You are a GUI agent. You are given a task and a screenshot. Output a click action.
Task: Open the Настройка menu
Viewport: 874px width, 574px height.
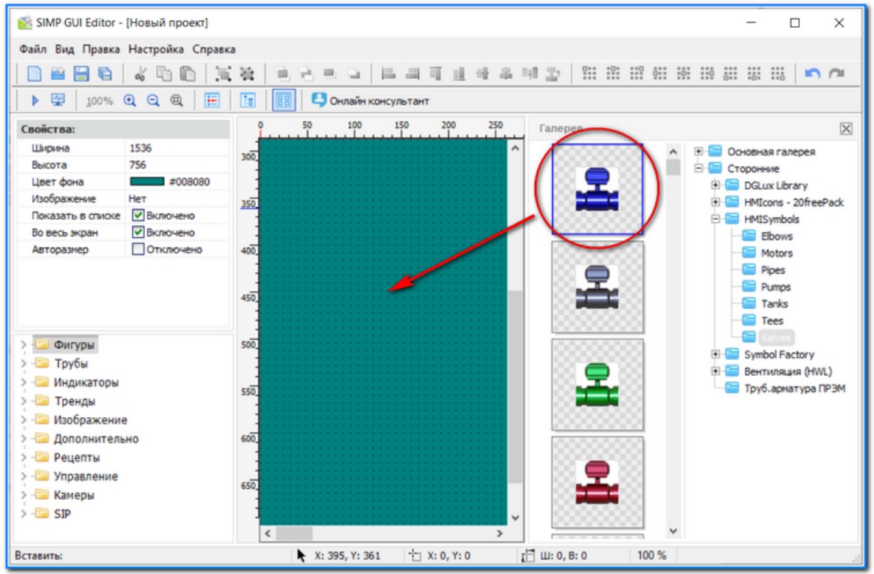click(156, 49)
